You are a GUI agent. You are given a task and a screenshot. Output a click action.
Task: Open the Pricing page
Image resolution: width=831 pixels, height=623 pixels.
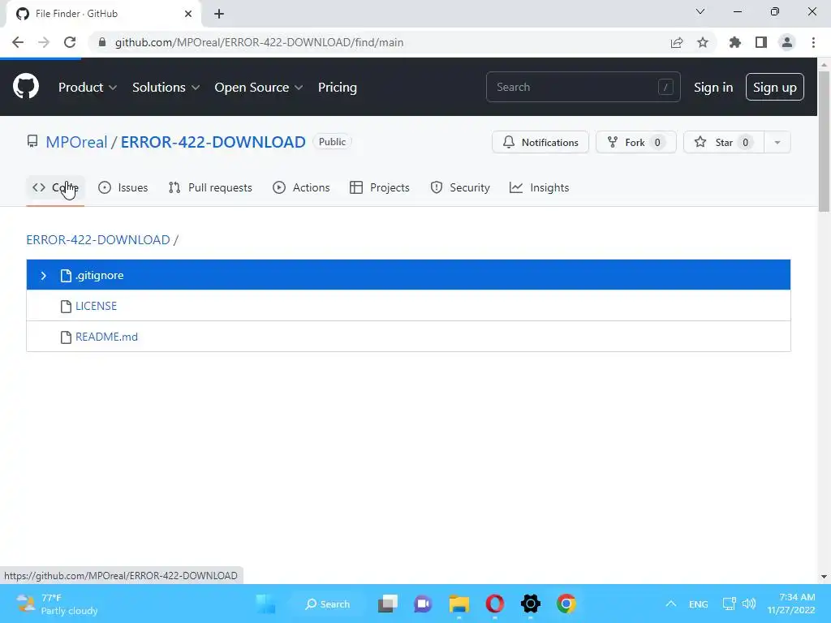point(338,87)
